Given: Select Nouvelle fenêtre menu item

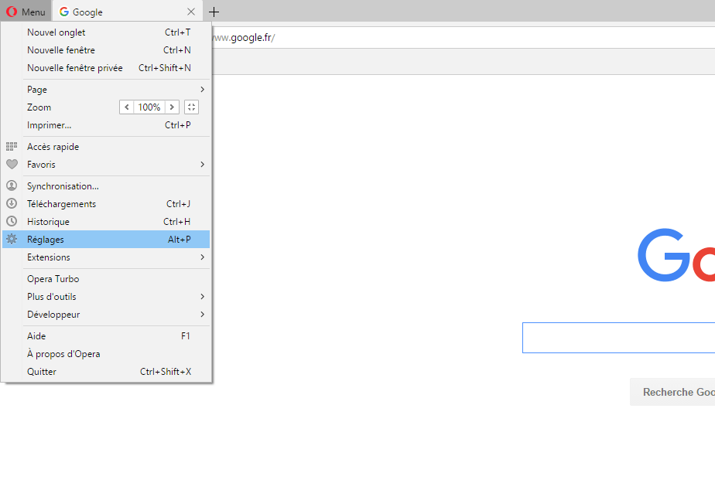Looking at the screenshot, I should click(106, 50).
